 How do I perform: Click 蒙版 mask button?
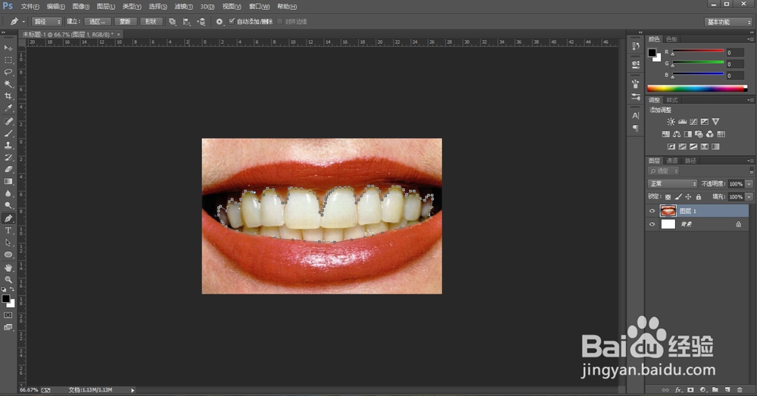(125, 22)
